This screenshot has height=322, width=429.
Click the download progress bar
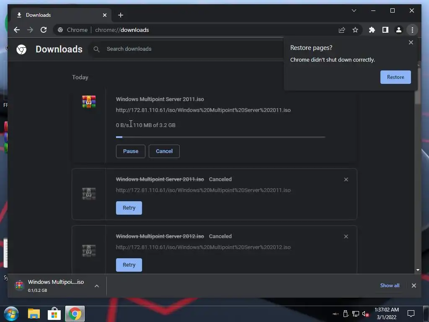pos(220,137)
